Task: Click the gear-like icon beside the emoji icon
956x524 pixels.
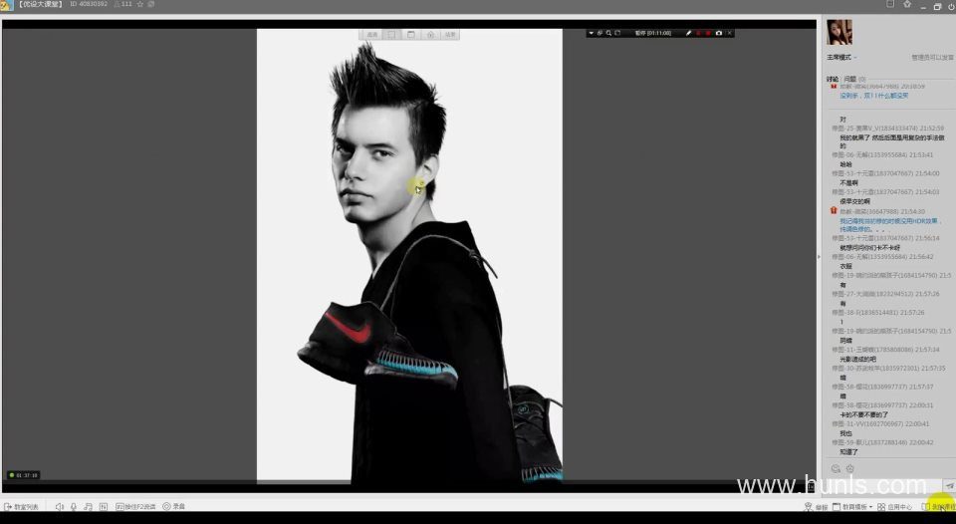Action: click(849, 468)
